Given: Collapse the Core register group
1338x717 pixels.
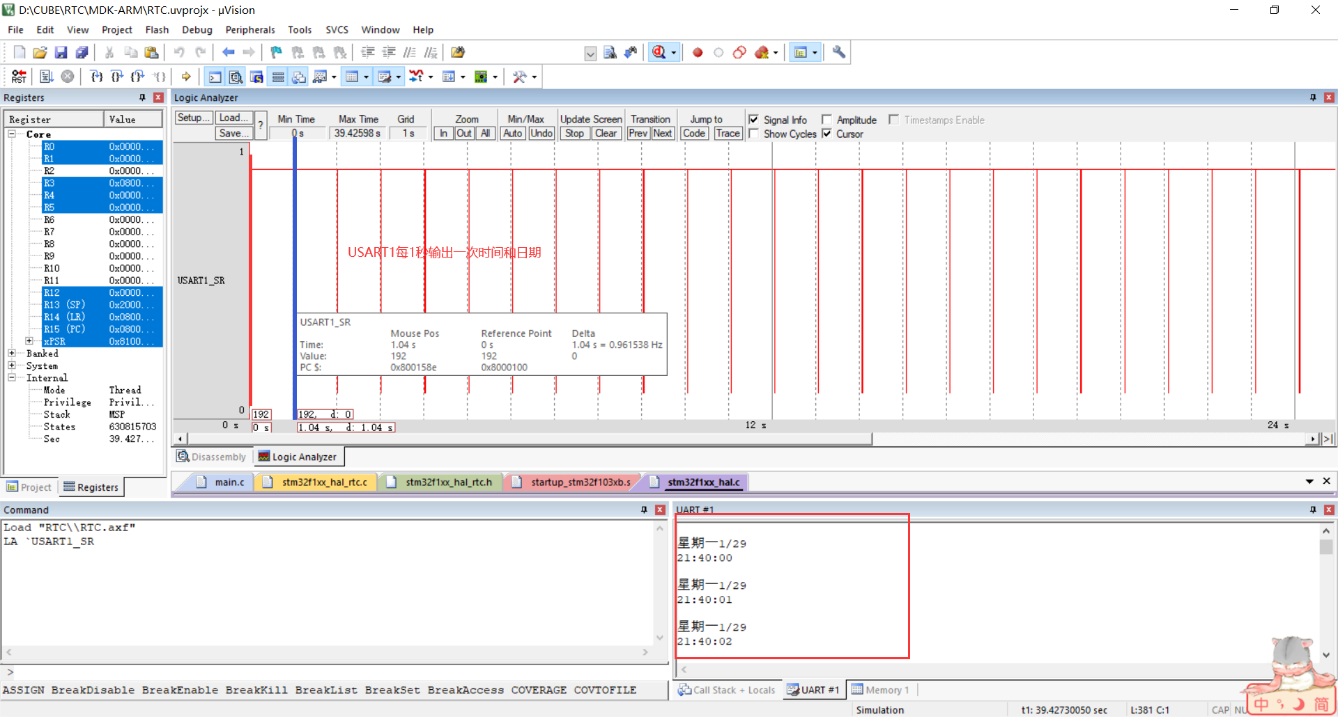Looking at the screenshot, I should pos(12,134).
